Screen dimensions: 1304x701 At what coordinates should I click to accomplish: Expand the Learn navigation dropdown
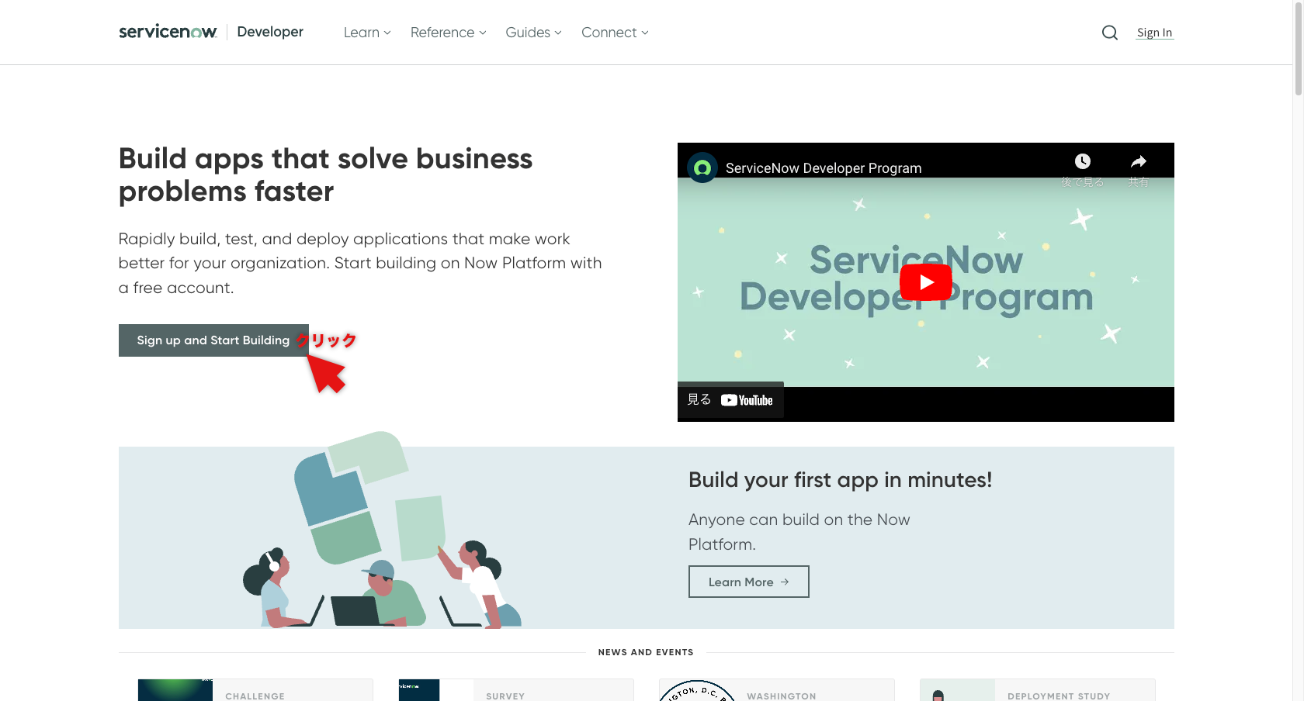(366, 33)
